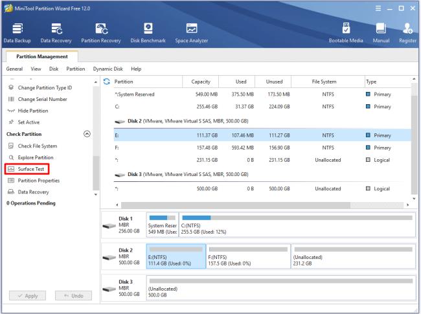Screen dimensions: 421x314
Task: Open the Disk menu
Action: click(54, 69)
